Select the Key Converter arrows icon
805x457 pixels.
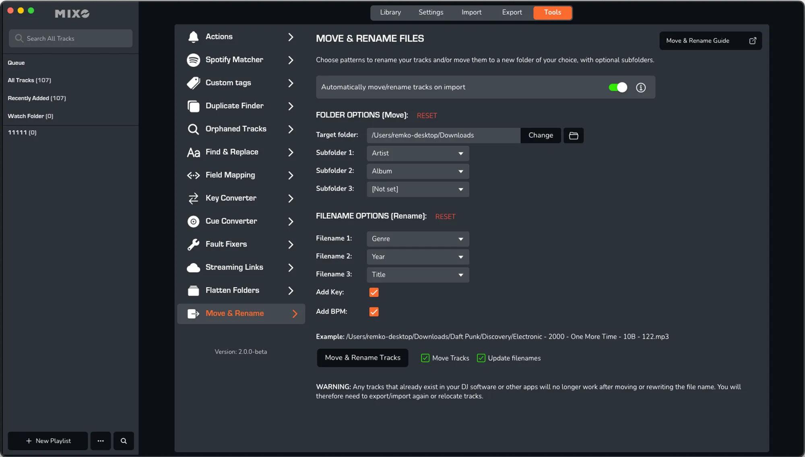click(x=193, y=198)
